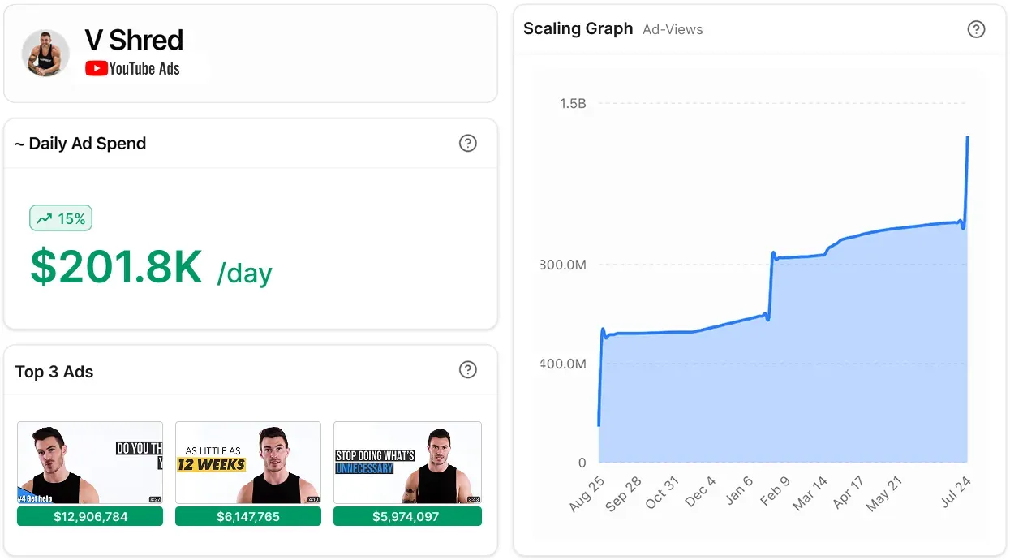Open the Daily Ad Spend help icon
This screenshot has height=560, width=1010.
[467, 144]
